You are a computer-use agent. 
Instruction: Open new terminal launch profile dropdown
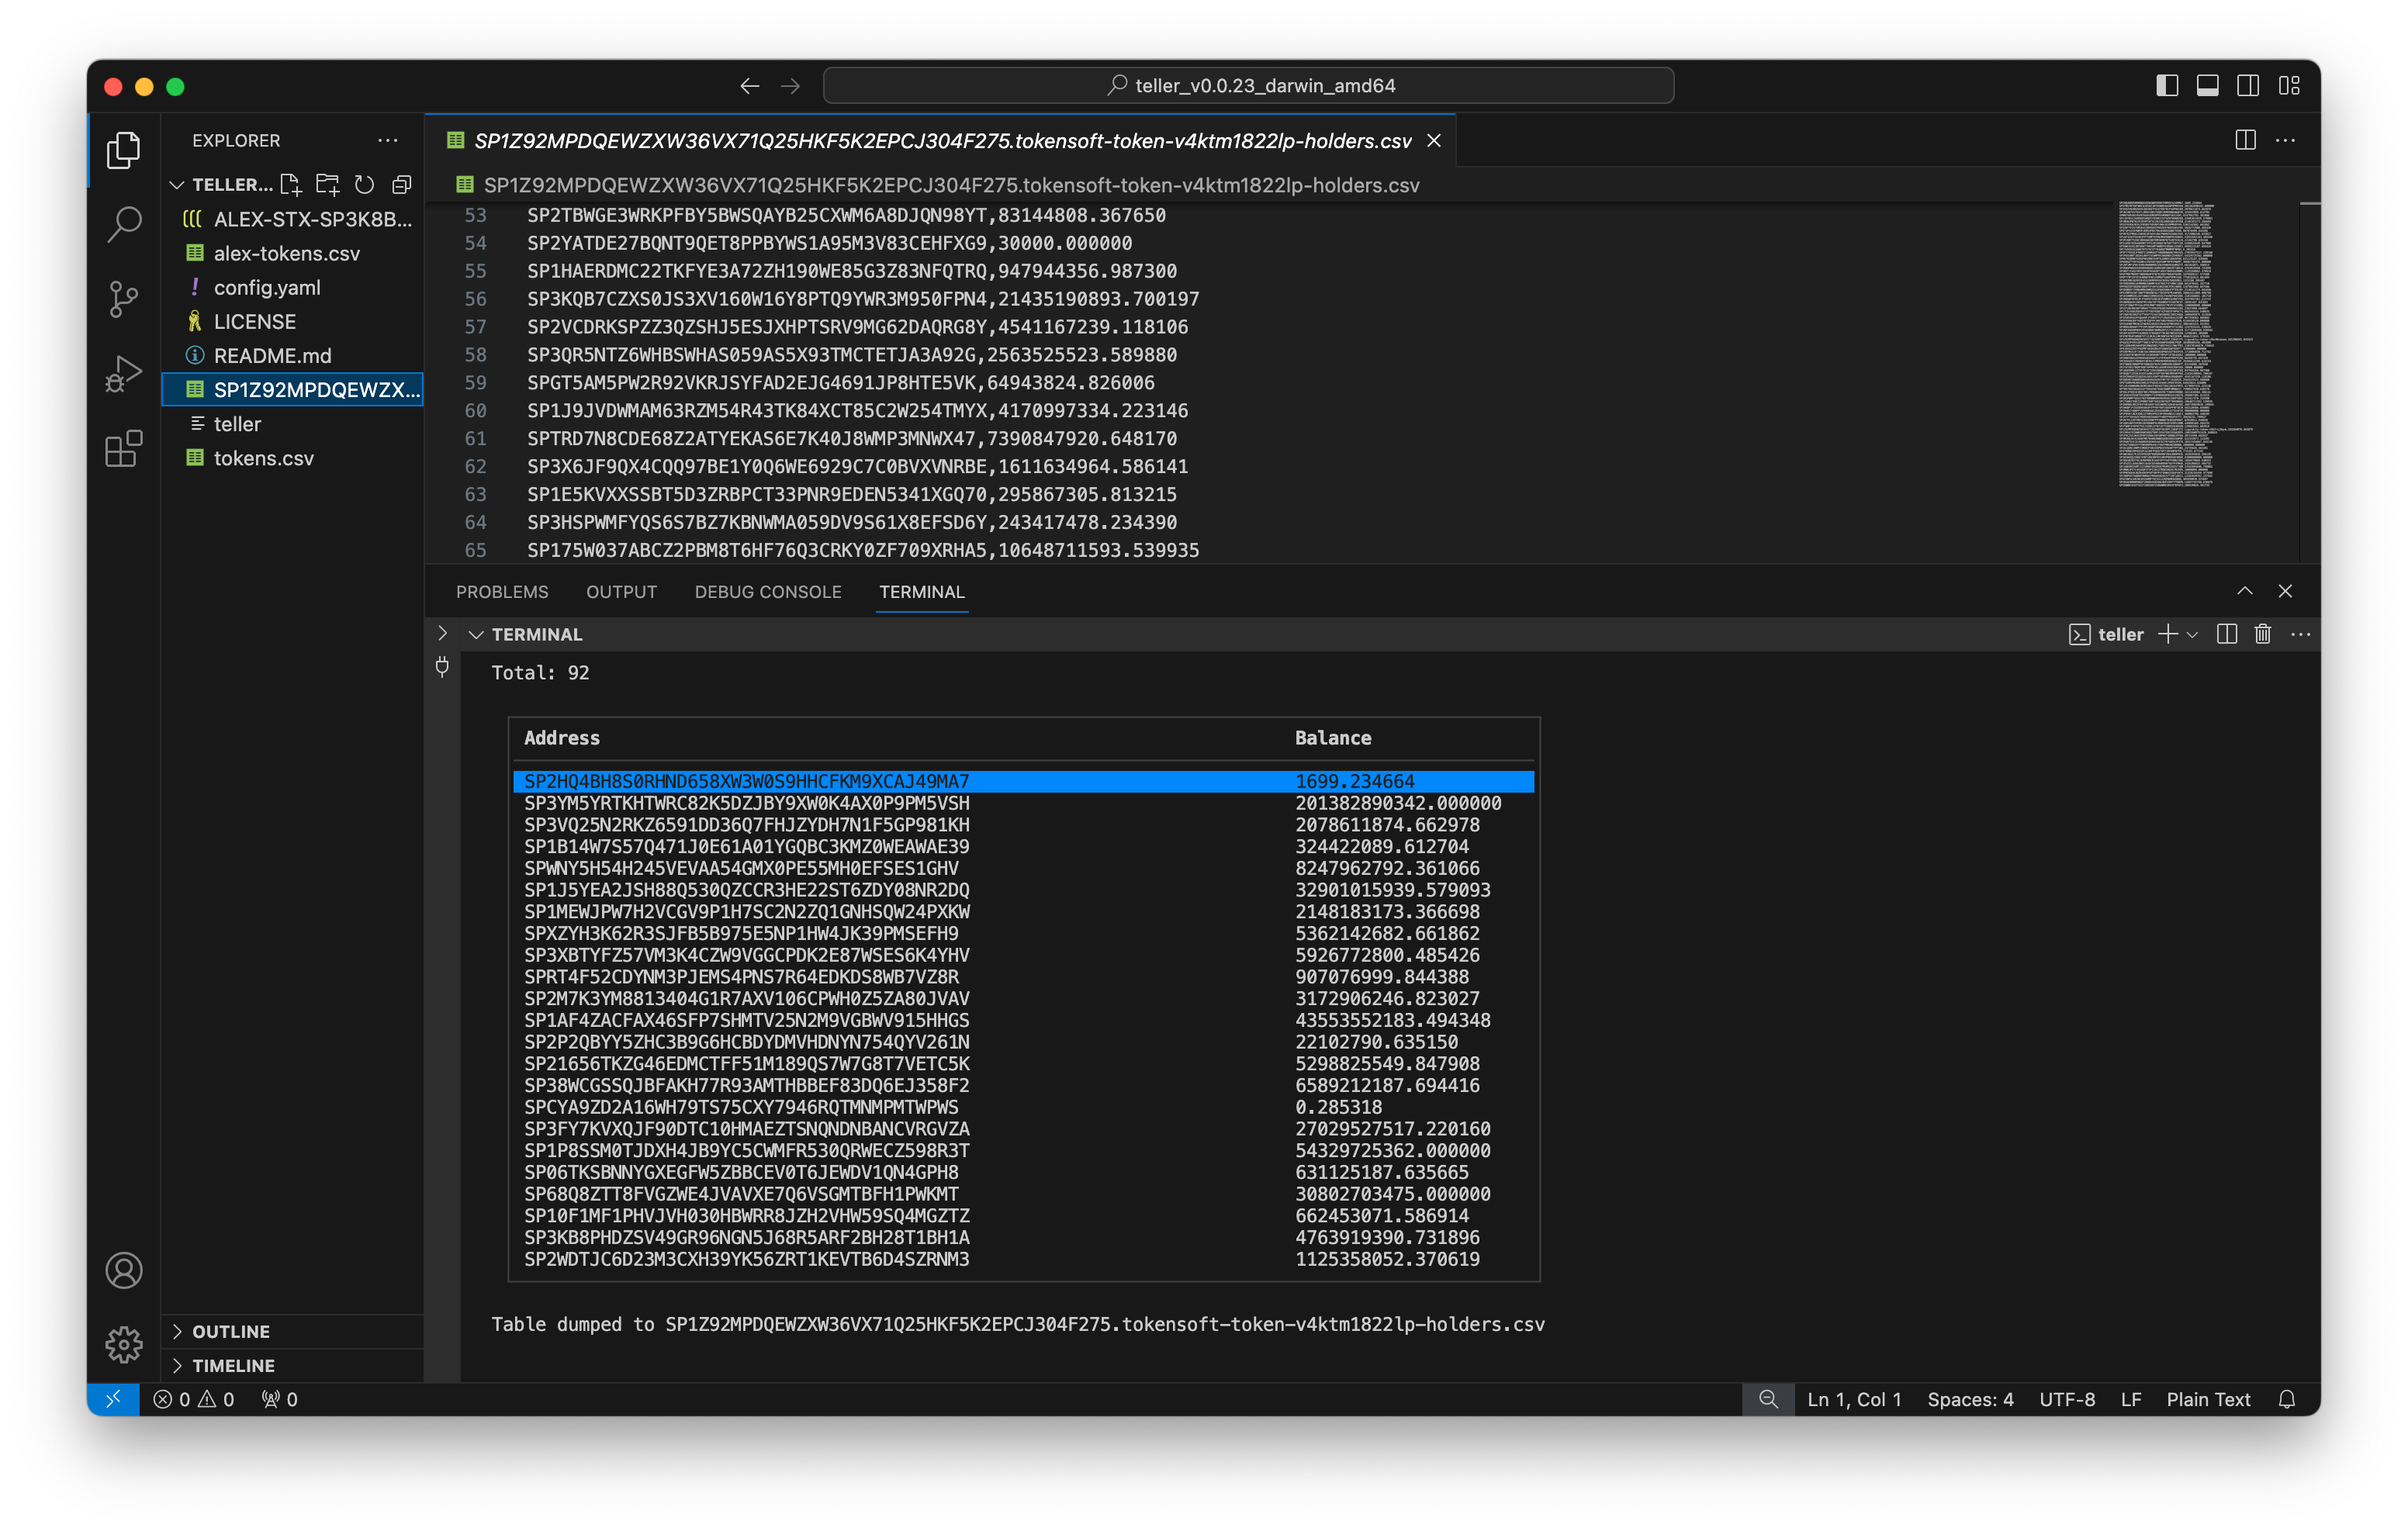click(x=2192, y=634)
